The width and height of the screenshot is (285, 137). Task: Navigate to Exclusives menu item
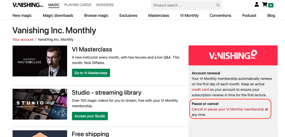tap(128, 15)
